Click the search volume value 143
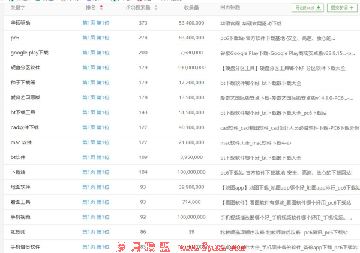This screenshot has width=360, height=253. [x=143, y=112]
